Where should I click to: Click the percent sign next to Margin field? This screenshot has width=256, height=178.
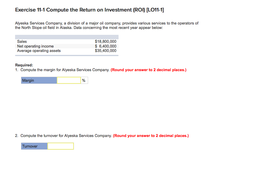coord(84,80)
